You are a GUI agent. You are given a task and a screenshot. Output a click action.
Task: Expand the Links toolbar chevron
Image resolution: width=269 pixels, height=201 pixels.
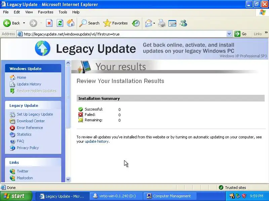(x=266, y=32)
